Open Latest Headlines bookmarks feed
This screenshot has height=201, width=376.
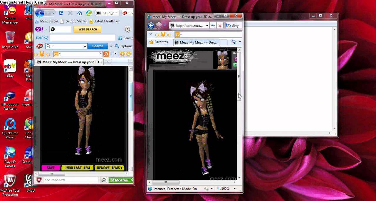click(104, 21)
